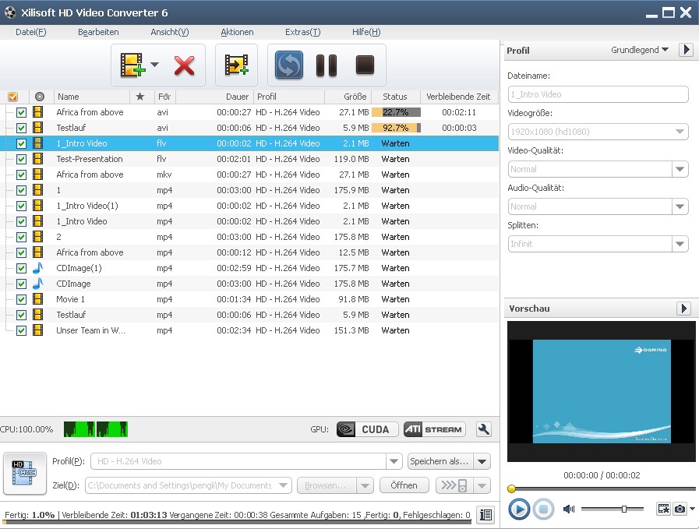This screenshot has height=529, width=699.
Task: Click the HD AVC profile icon
Action: (25, 473)
